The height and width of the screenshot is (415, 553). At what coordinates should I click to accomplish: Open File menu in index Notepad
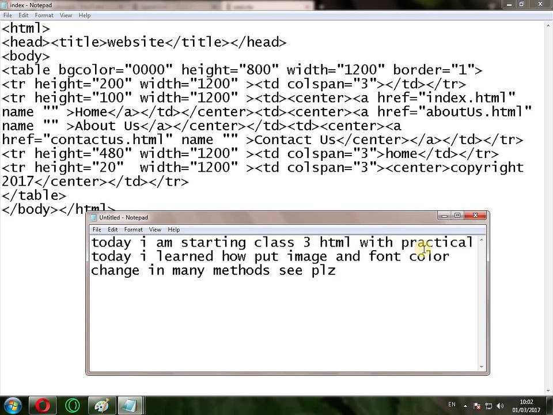pyautogui.click(x=7, y=15)
